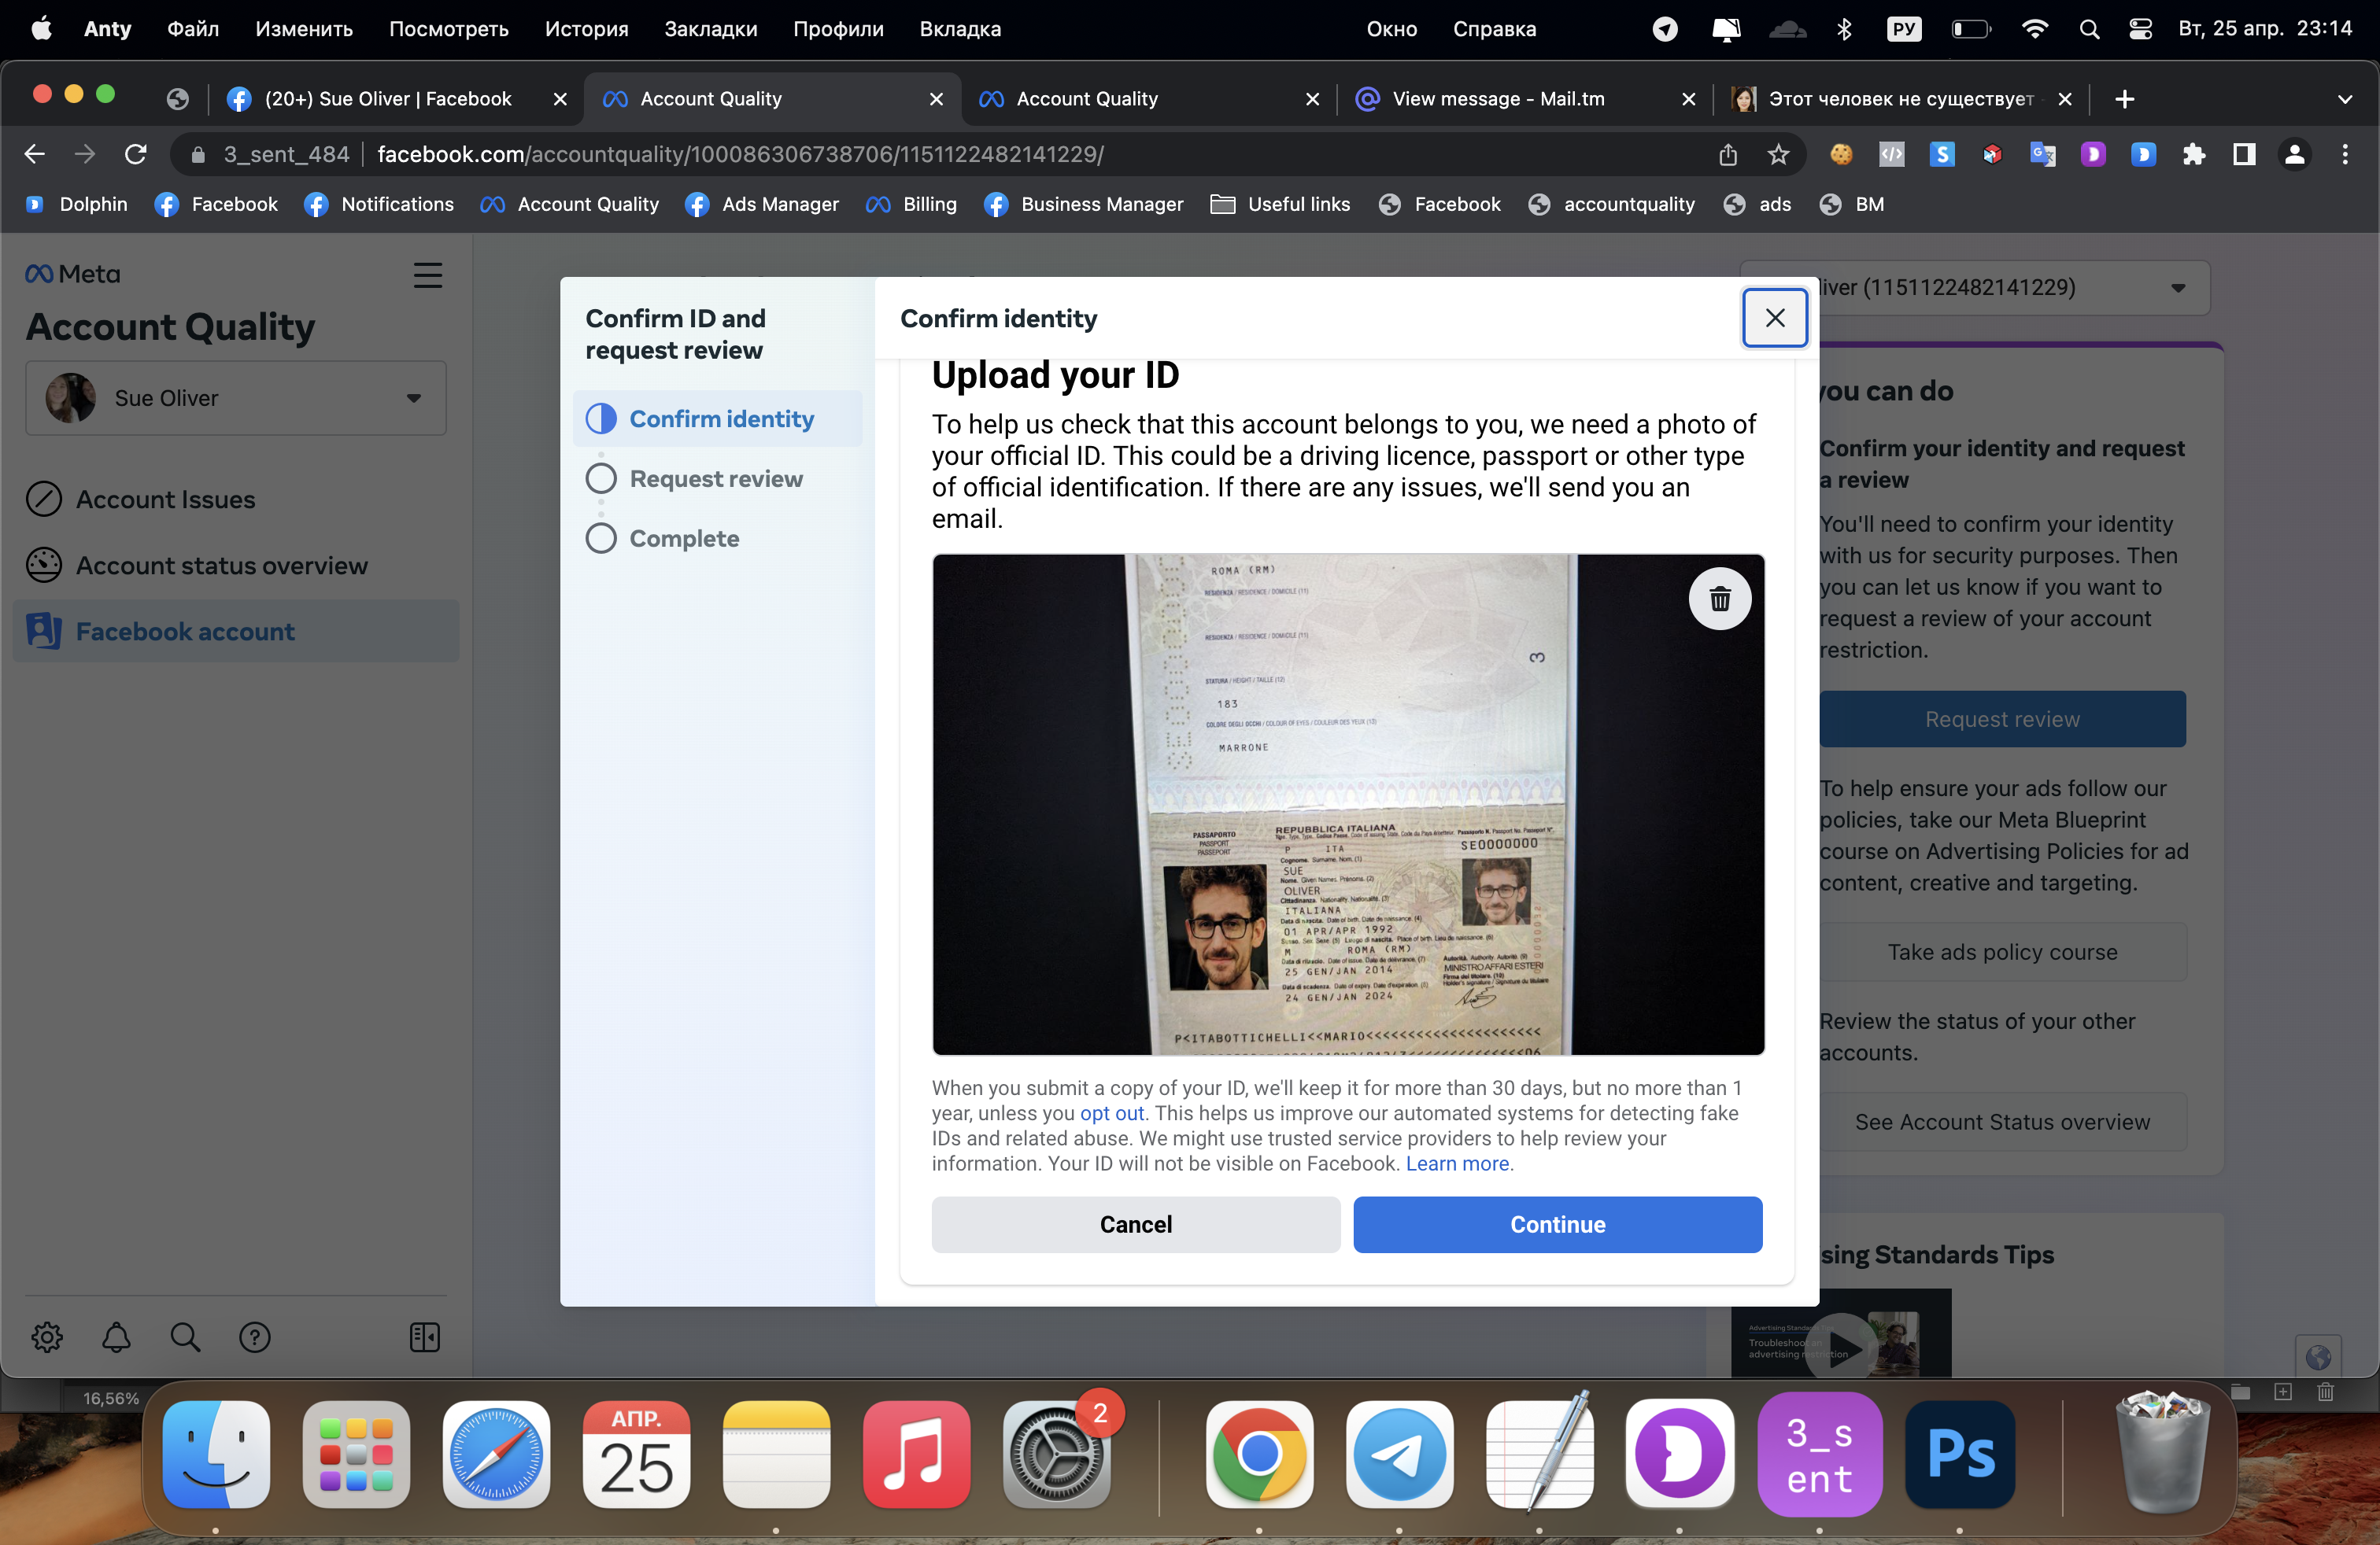The width and height of the screenshot is (2380, 1545).
Task: Open the Useful links bookmark folder
Action: 1279,204
